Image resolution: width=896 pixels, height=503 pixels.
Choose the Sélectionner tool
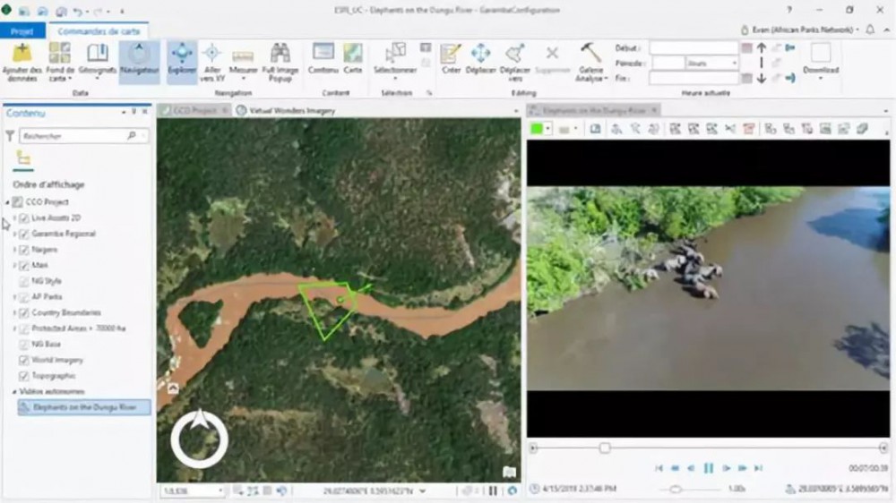[395, 61]
